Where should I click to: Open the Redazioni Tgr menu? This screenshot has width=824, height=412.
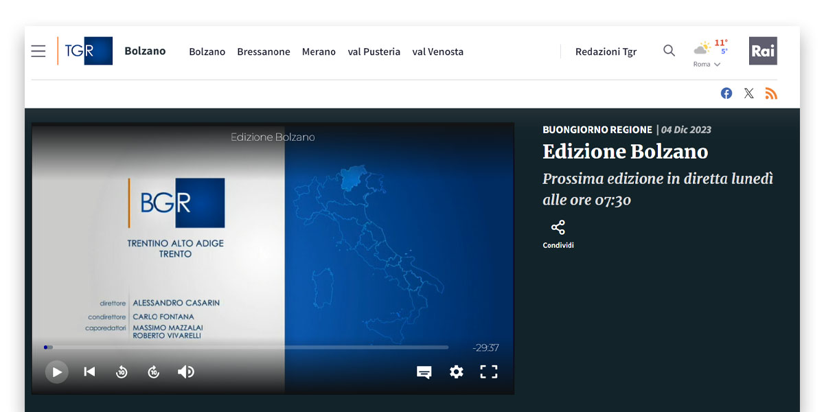coord(606,51)
